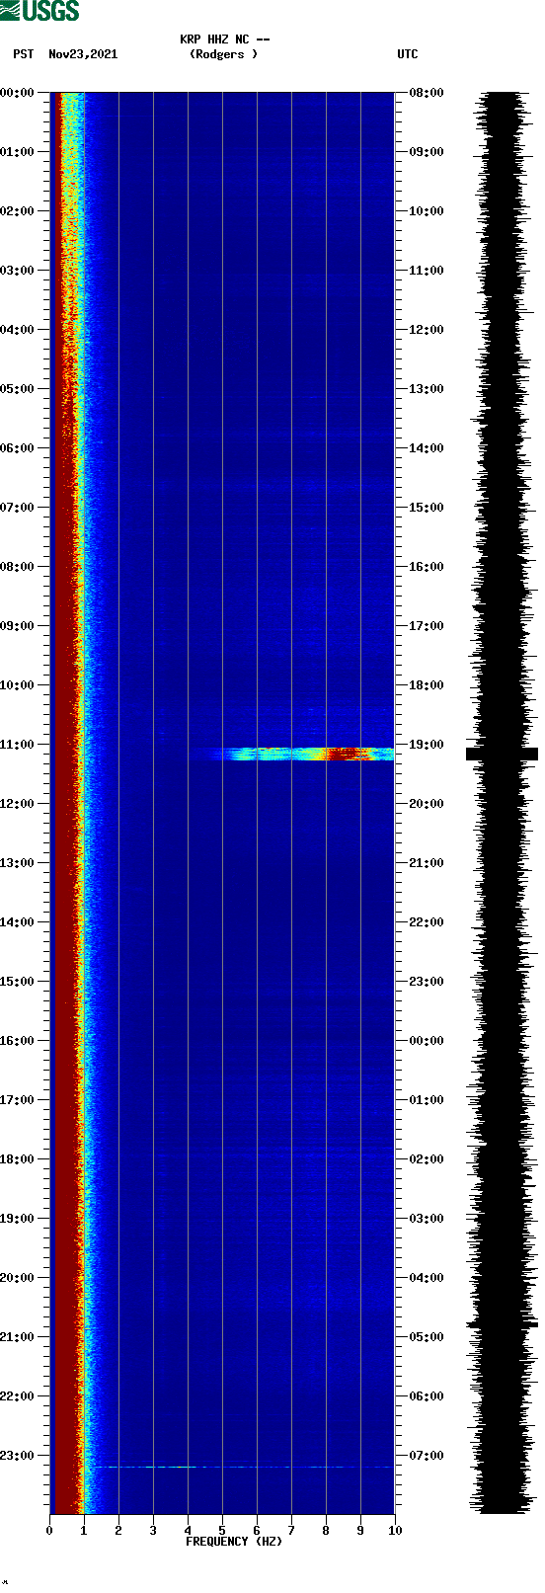Screen dimensions: 545x1593
Task: Click the 18:00 UTC time label
Action: point(427,685)
